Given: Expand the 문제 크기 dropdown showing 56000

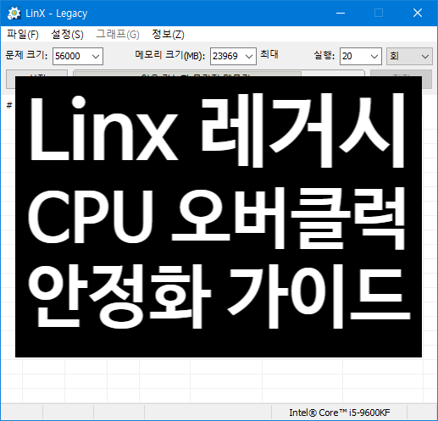Looking at the screenshot, I should point(96,57).
